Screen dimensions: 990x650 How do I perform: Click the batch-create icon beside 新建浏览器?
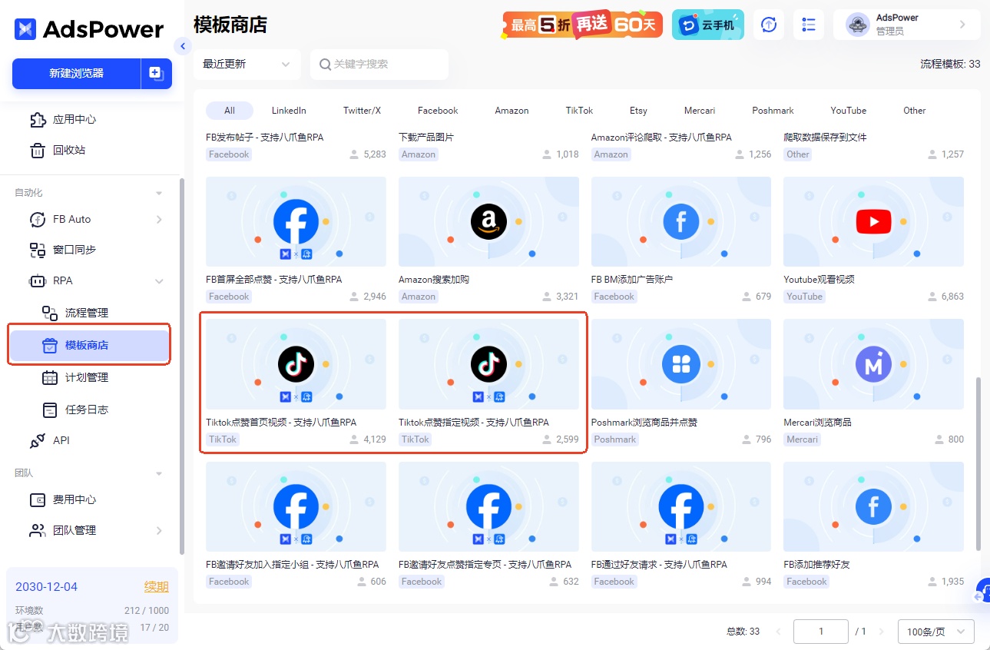pos(156,74)
